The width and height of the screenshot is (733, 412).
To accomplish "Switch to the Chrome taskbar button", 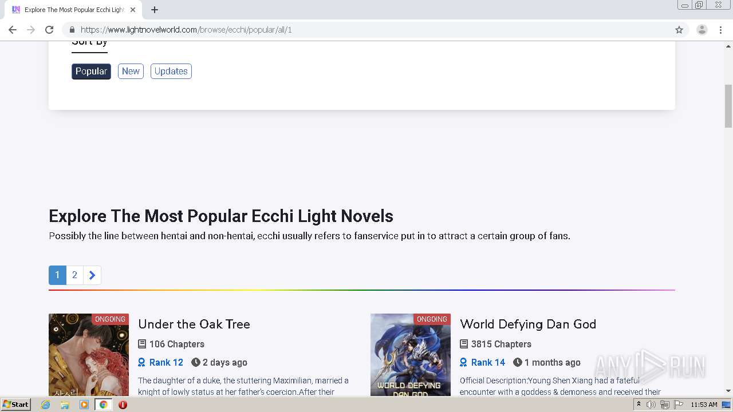I will click(x=104, y=405).
